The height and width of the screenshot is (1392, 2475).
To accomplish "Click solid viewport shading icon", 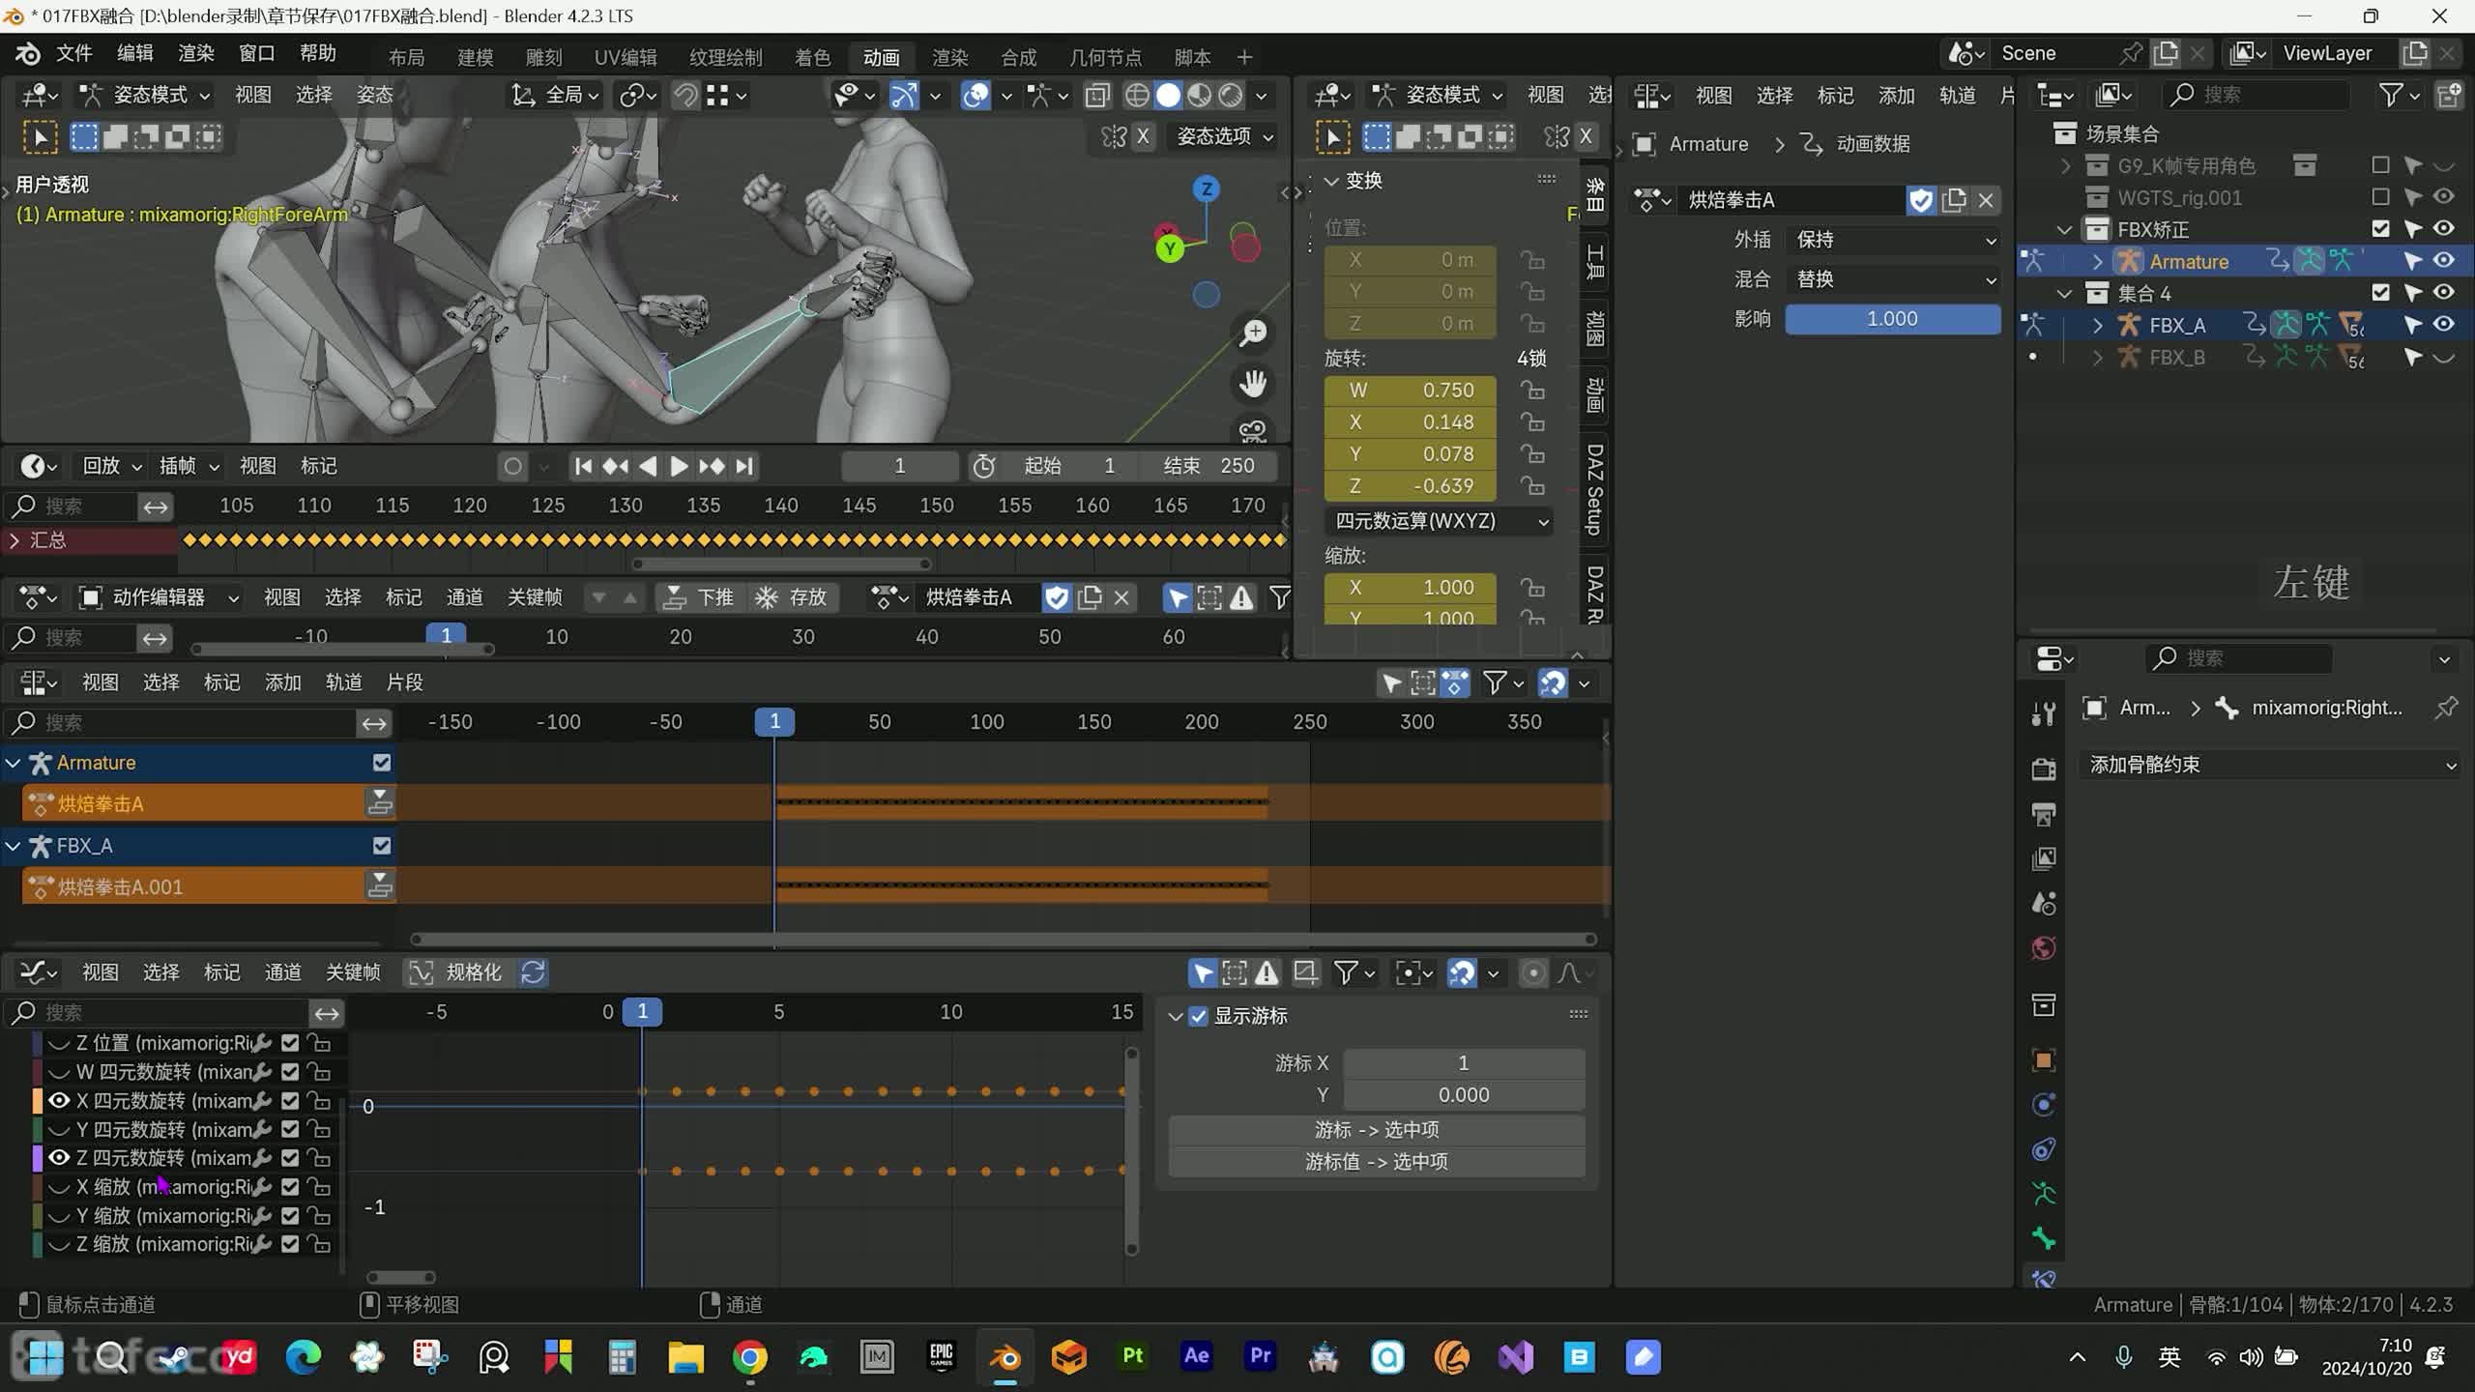I will click(1168, 95).
